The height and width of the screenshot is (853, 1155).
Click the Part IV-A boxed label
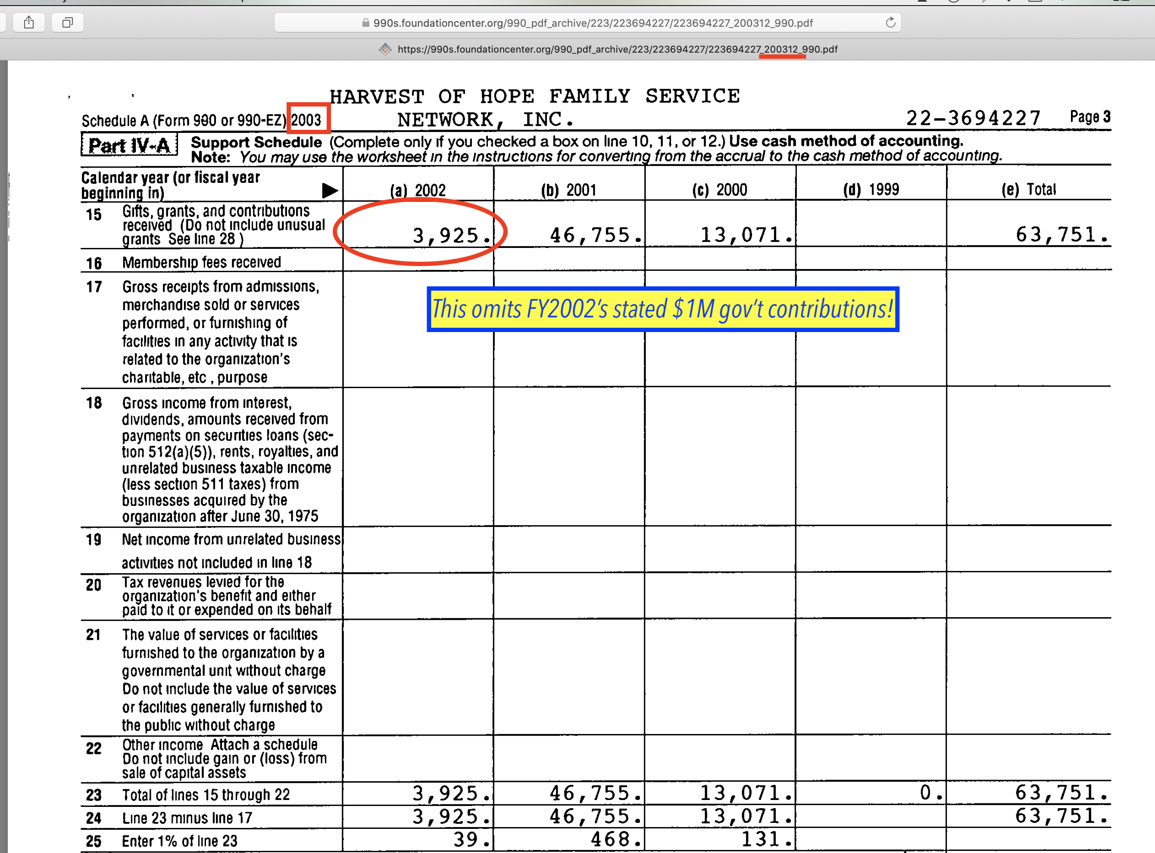click(x=129, y=144)
